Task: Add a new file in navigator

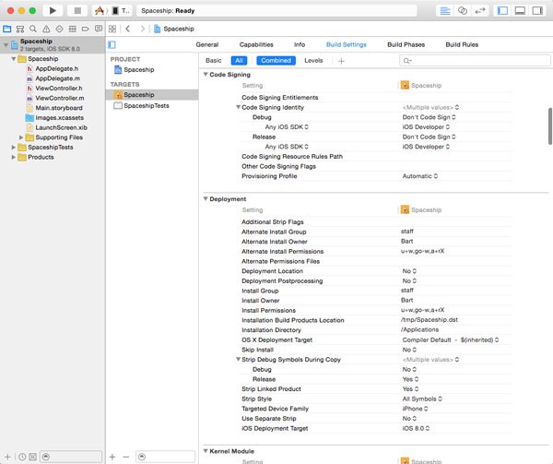Action: (7, 457)
